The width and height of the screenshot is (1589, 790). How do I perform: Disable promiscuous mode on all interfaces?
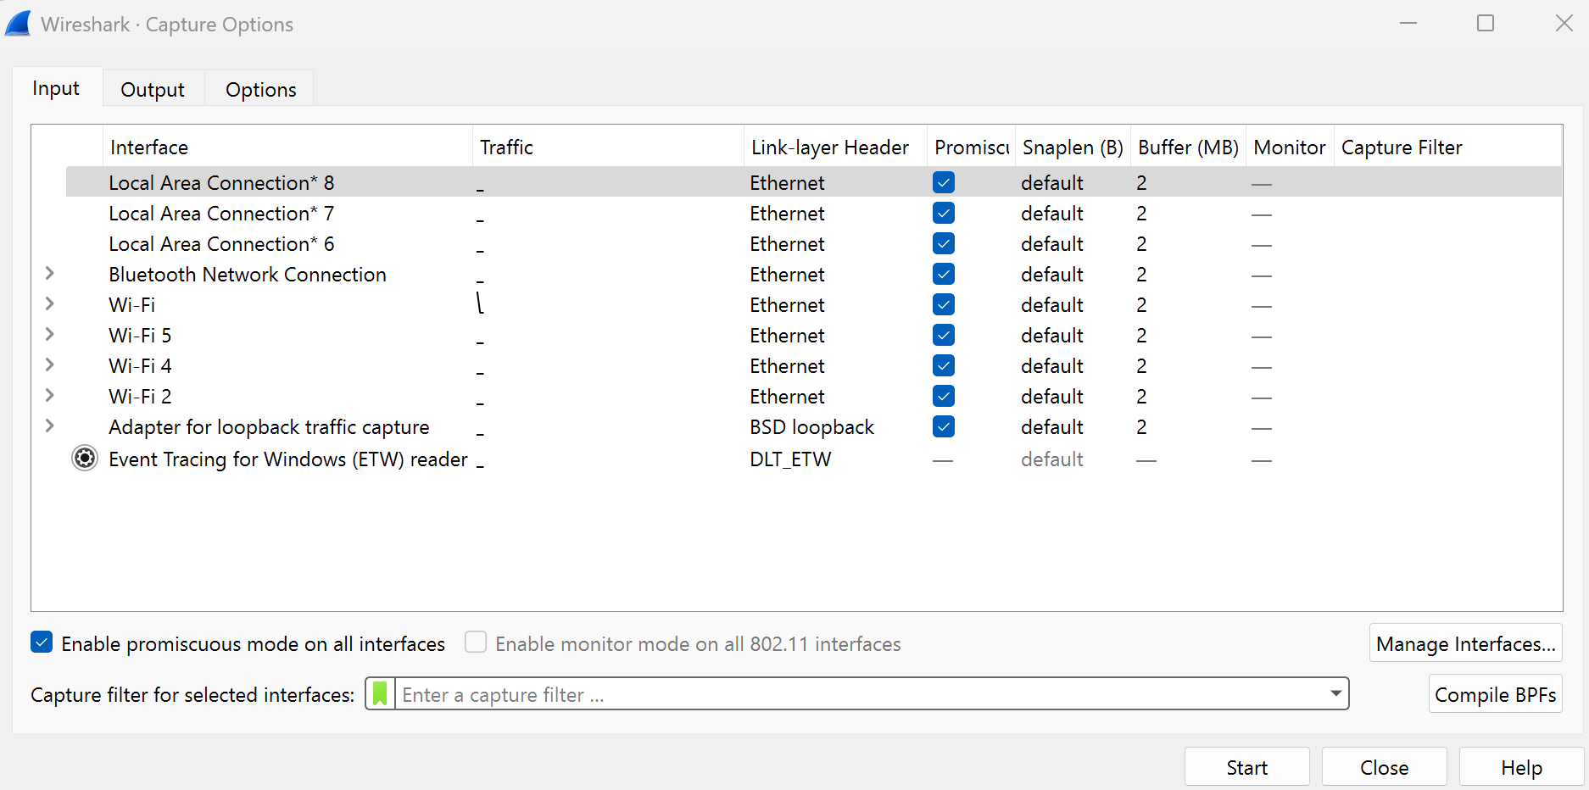click(42, 643)
